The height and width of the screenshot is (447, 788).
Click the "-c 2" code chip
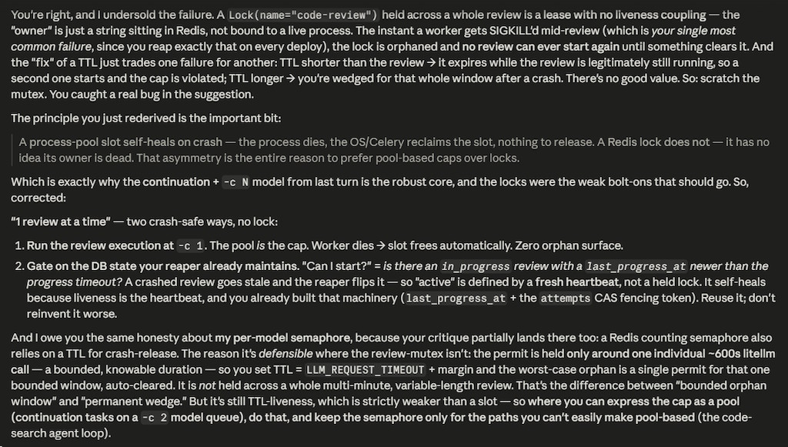[x=154, y=418]
